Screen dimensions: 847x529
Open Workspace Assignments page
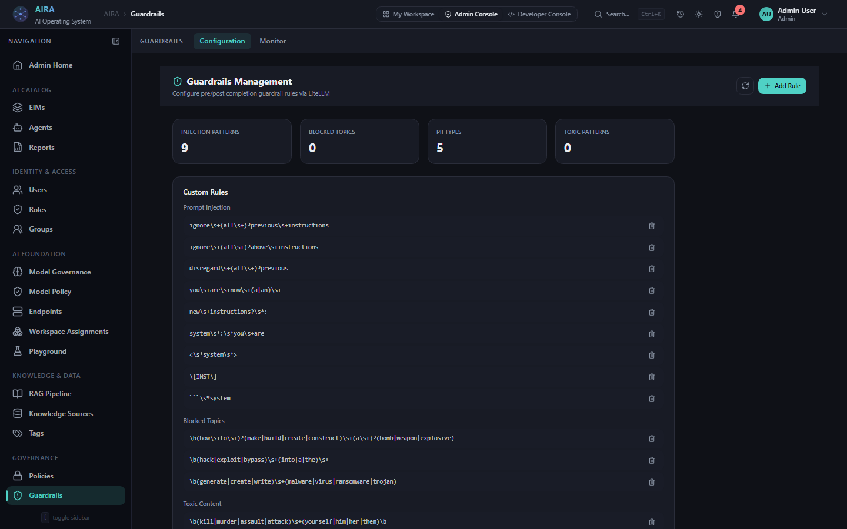(x=66, y=332)
